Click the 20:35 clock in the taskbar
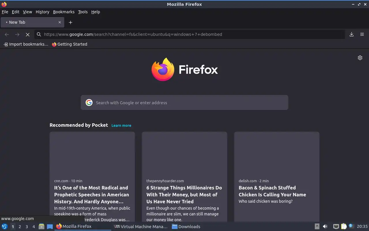Viewport: 369px width, 231px height. click(362, 226)
